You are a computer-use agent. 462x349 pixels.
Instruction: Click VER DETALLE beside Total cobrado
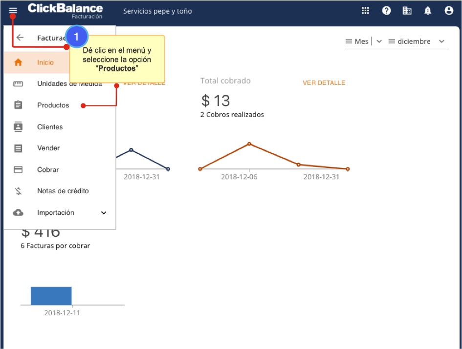324,83
